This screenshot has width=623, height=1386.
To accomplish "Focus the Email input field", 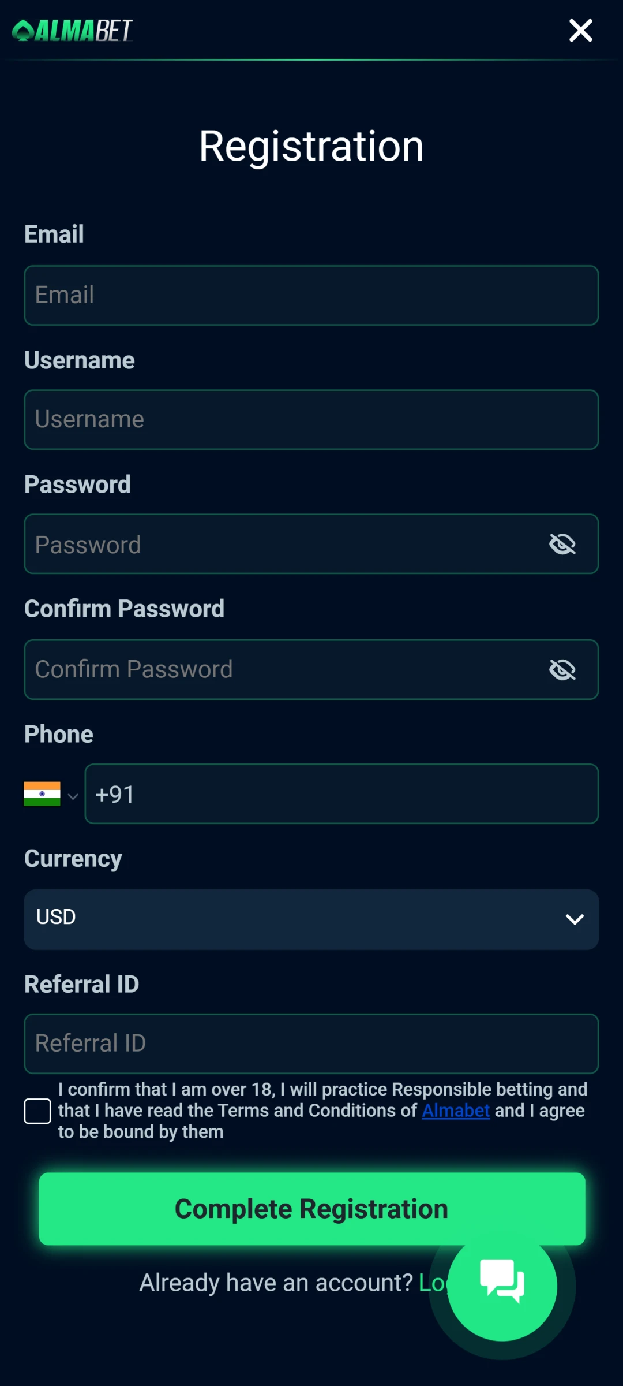I will pyautogui.click(x=311, y=295).
